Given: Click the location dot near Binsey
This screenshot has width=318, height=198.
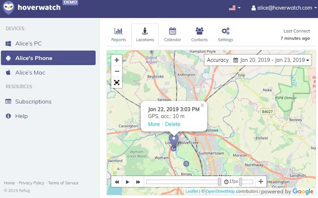Looking at the screenshot, I should (x=186, y=164).
